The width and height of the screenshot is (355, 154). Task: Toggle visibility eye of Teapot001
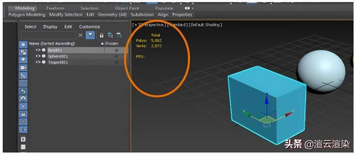(38, 62)
